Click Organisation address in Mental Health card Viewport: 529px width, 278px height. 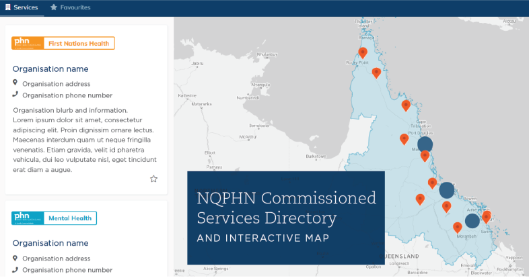[57, 259]
